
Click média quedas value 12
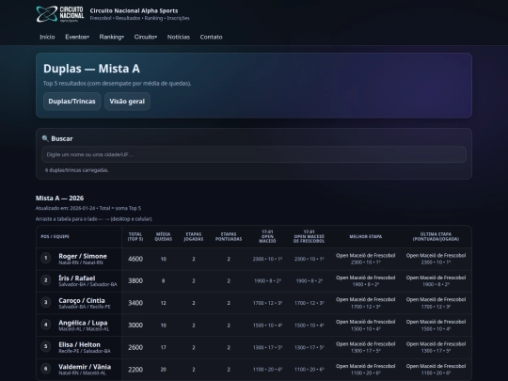[x=164, y=303]
